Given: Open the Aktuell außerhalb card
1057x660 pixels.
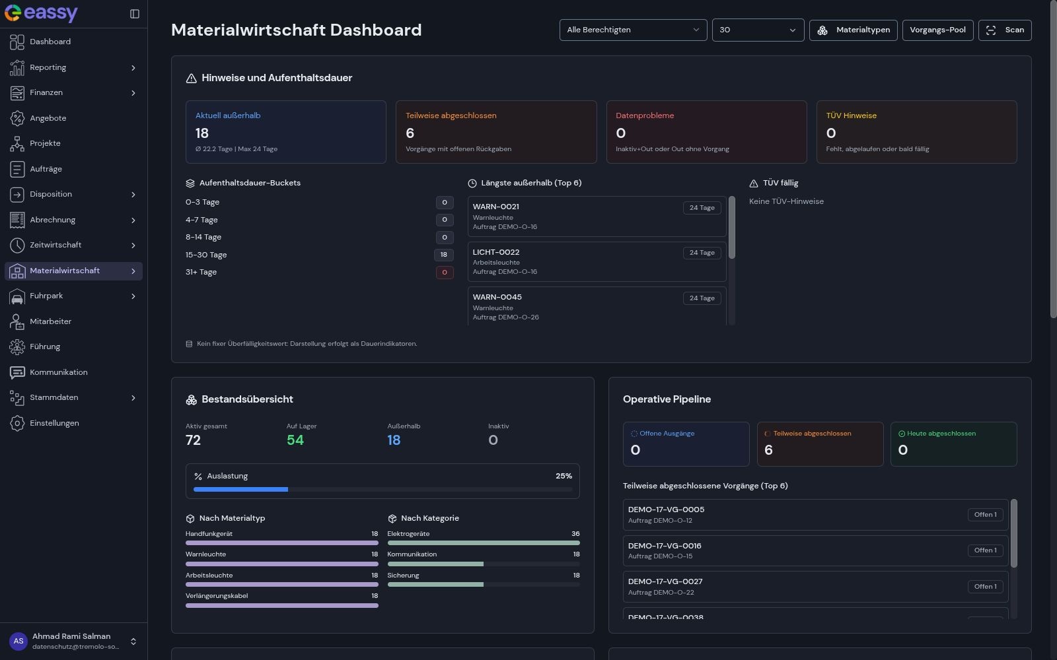Looking at the screenshot, I should [286, 132].
